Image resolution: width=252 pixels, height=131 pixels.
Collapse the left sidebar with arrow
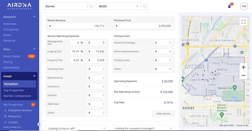pos(39,125)
